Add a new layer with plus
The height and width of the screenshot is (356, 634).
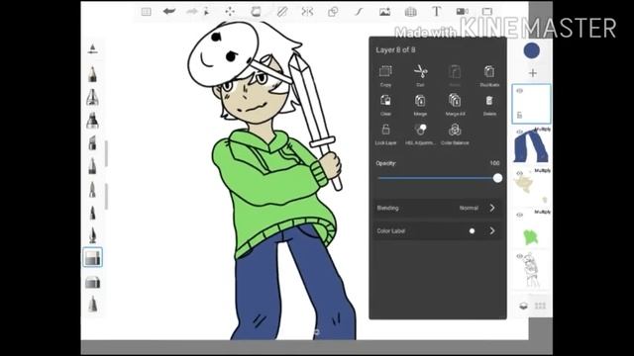tap(533, 73)
